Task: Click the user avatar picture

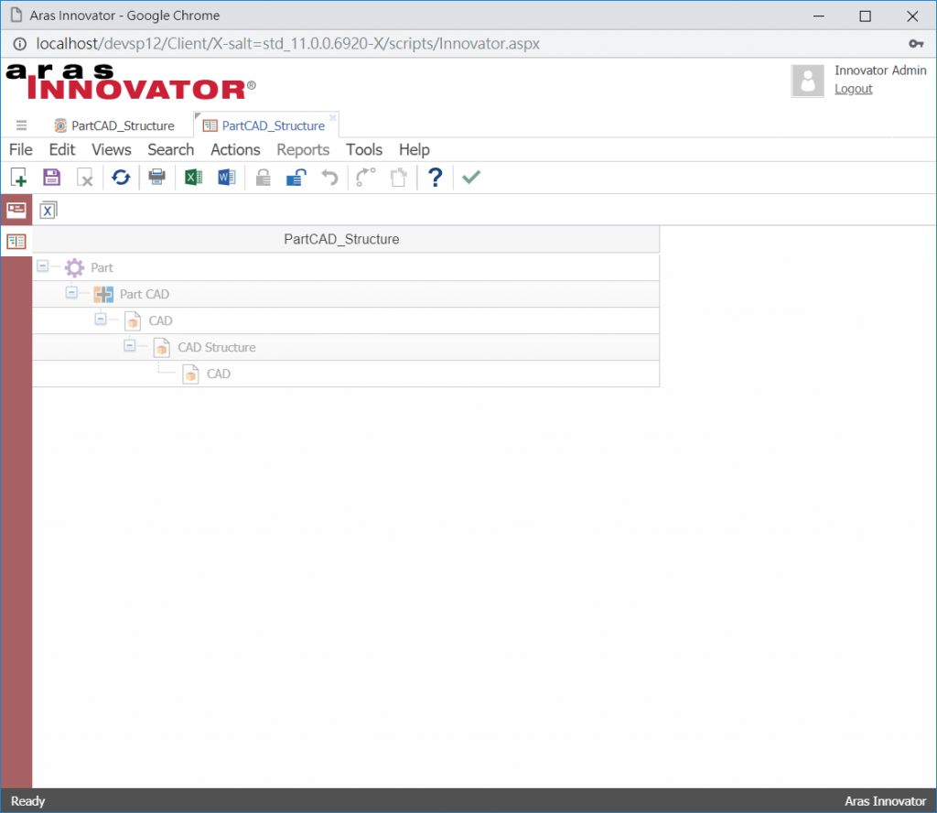Action: pyautogui.click(x=807, y=80)
